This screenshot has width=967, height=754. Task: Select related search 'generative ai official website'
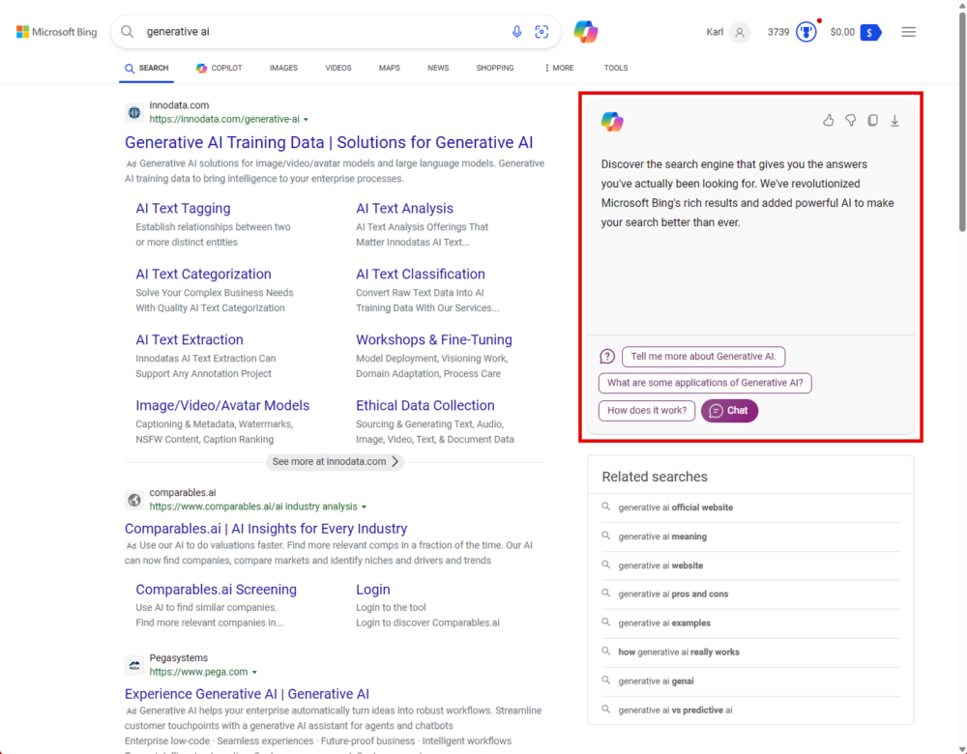[676, 507]
